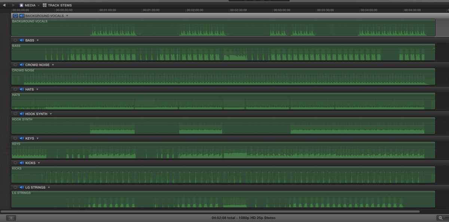Open the BACKGROUND VOCALS lane dropdown arrow

tap(67, 16)
